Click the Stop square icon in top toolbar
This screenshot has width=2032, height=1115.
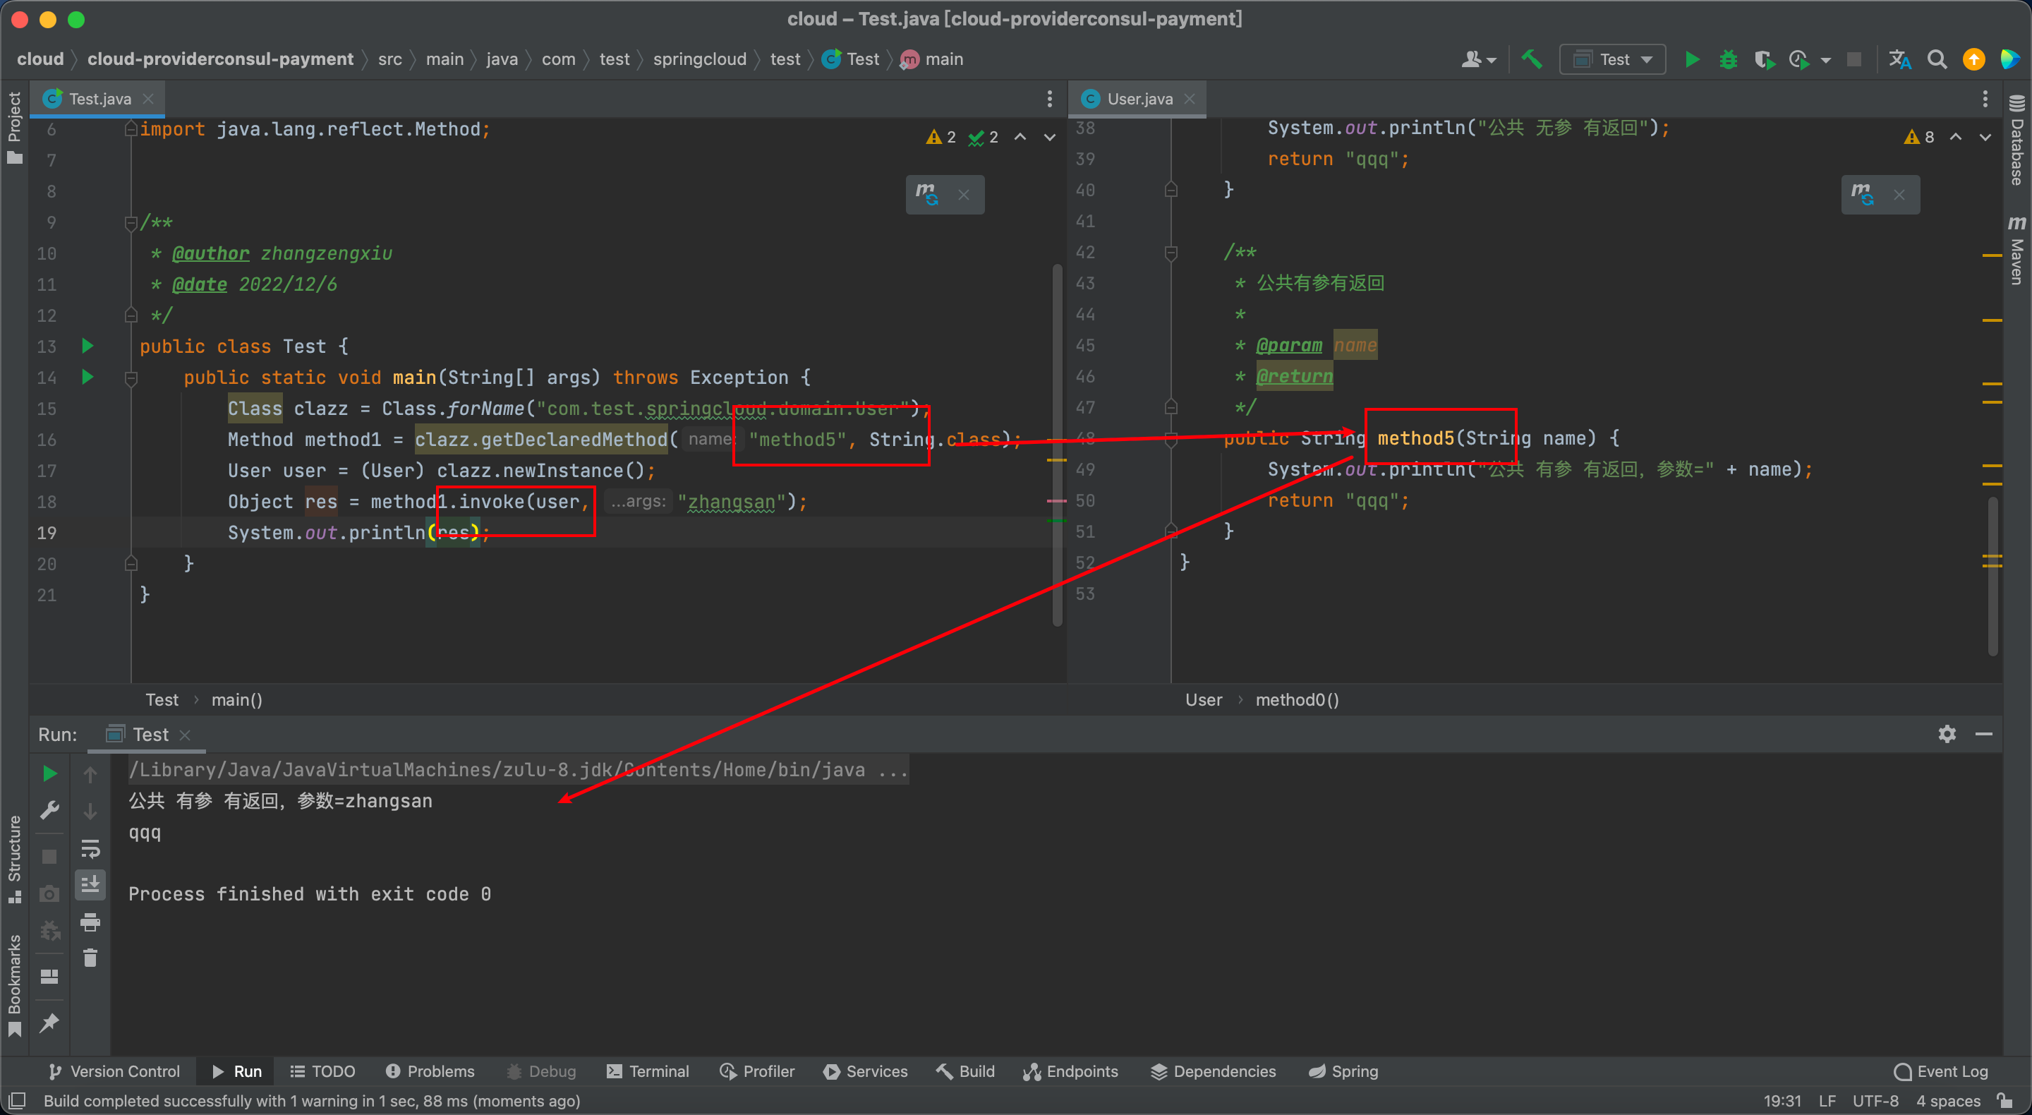[x=1853, y=59]
